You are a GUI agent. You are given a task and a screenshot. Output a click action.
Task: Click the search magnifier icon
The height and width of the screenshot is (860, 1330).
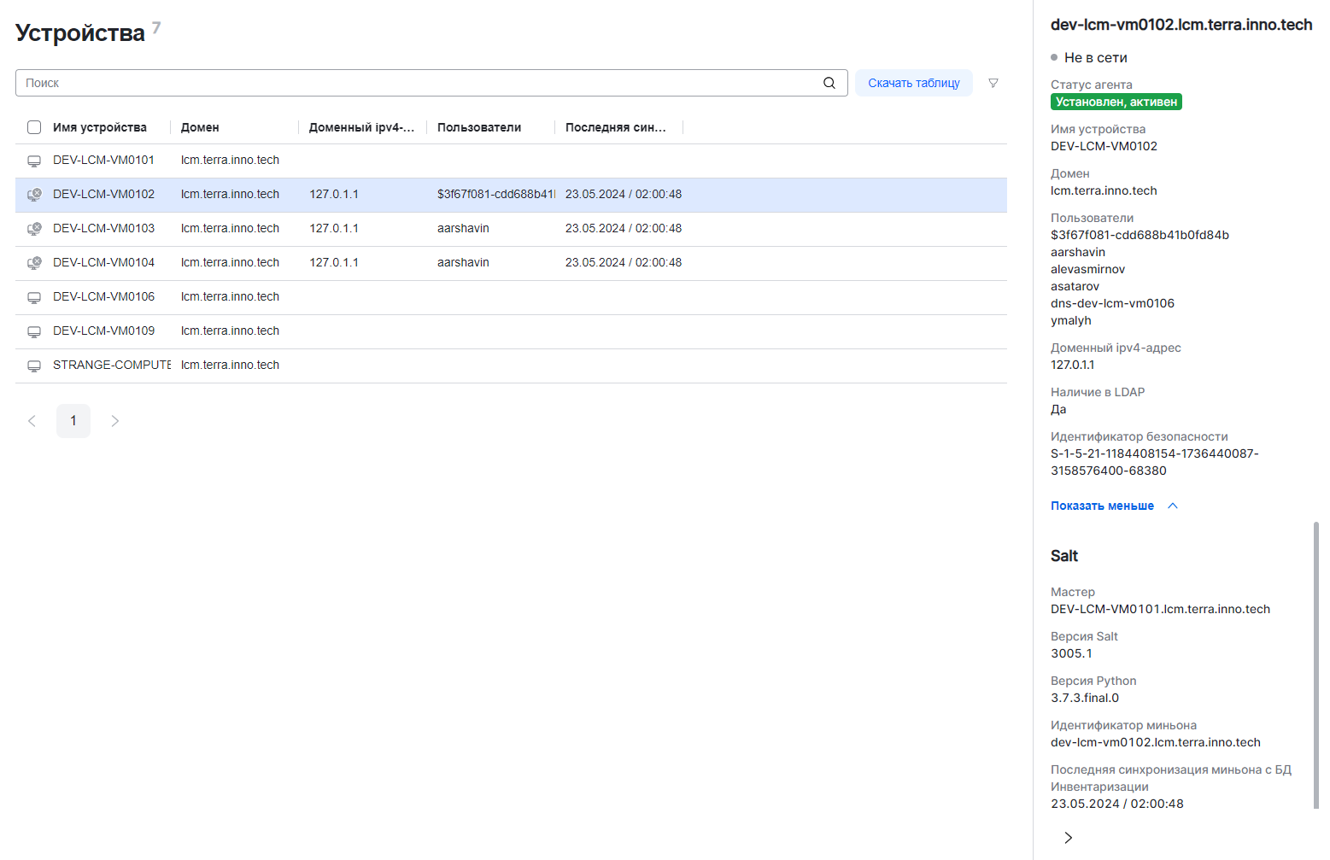pyautogui.click(x=829, y=83)
